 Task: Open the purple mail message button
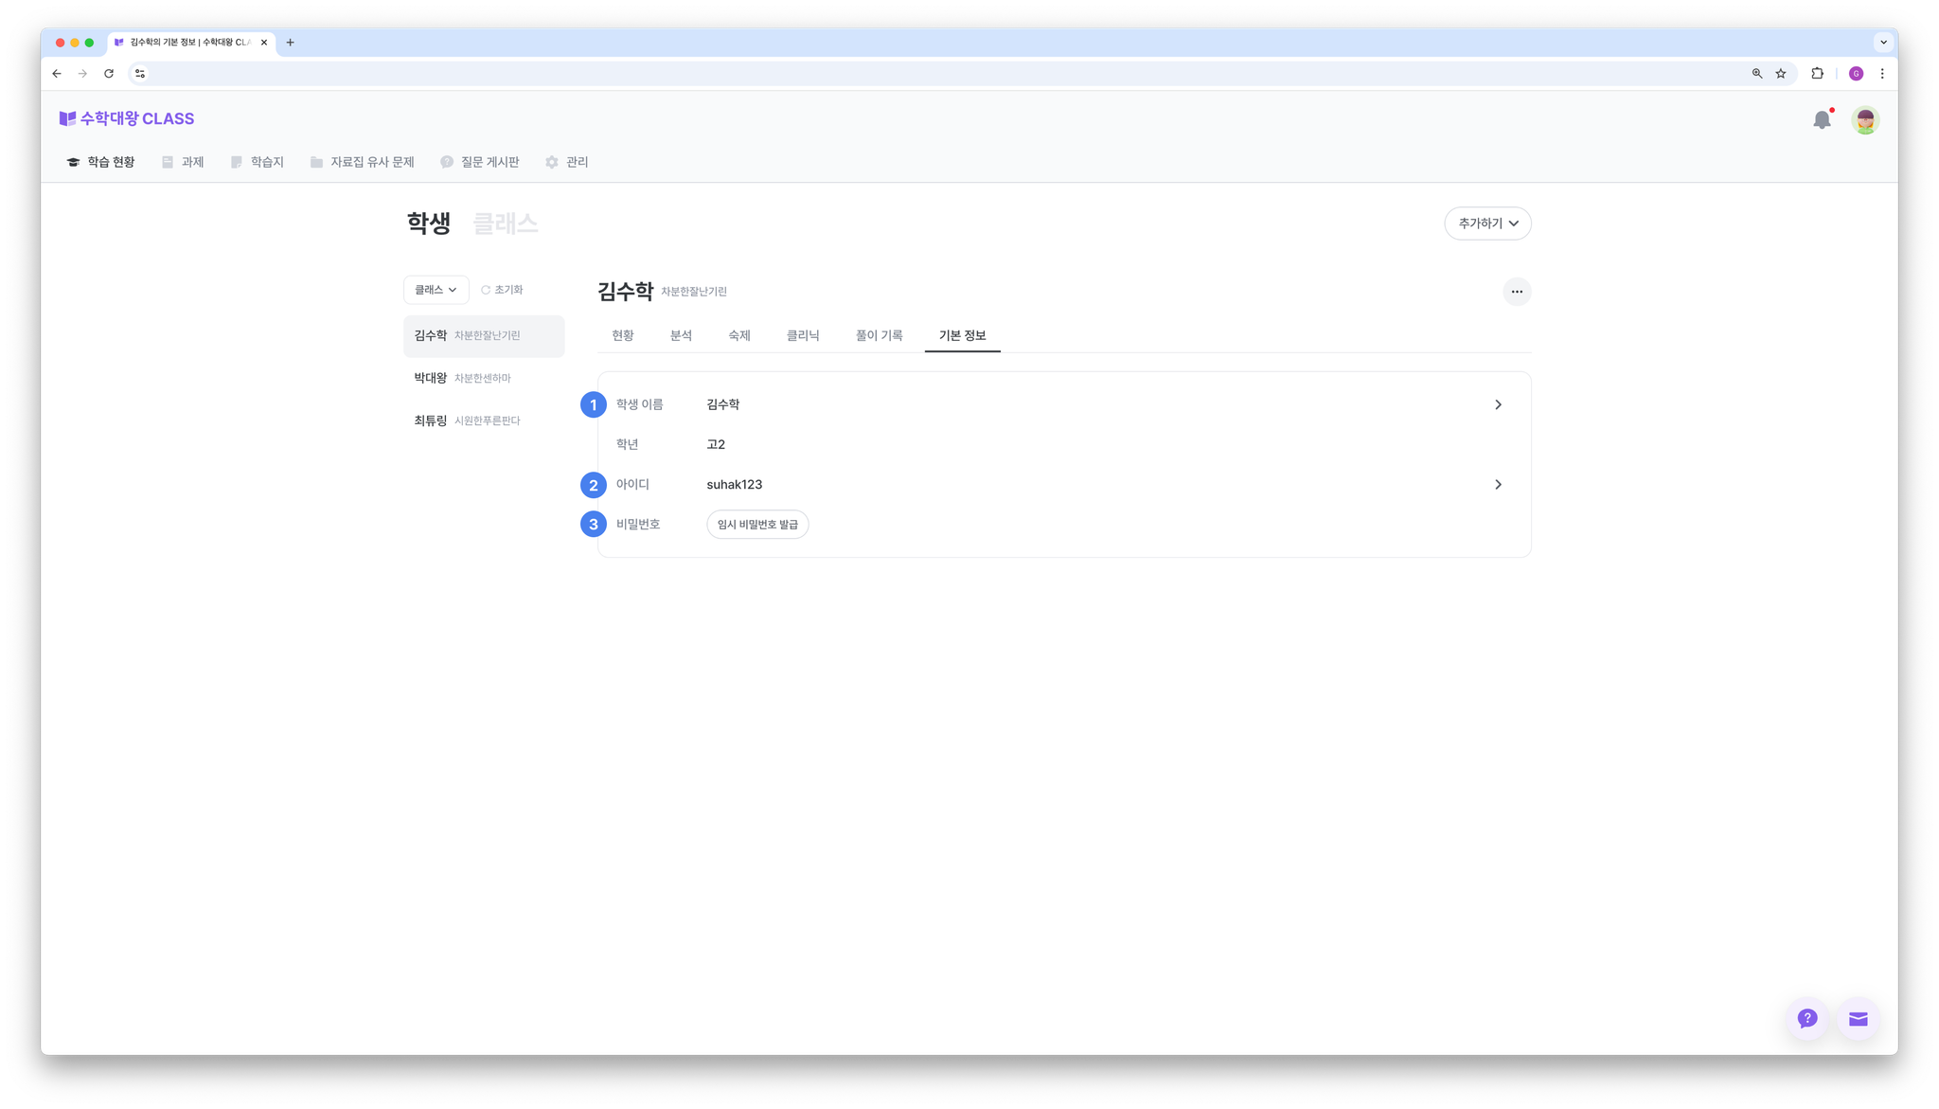pos(1859,1019)
